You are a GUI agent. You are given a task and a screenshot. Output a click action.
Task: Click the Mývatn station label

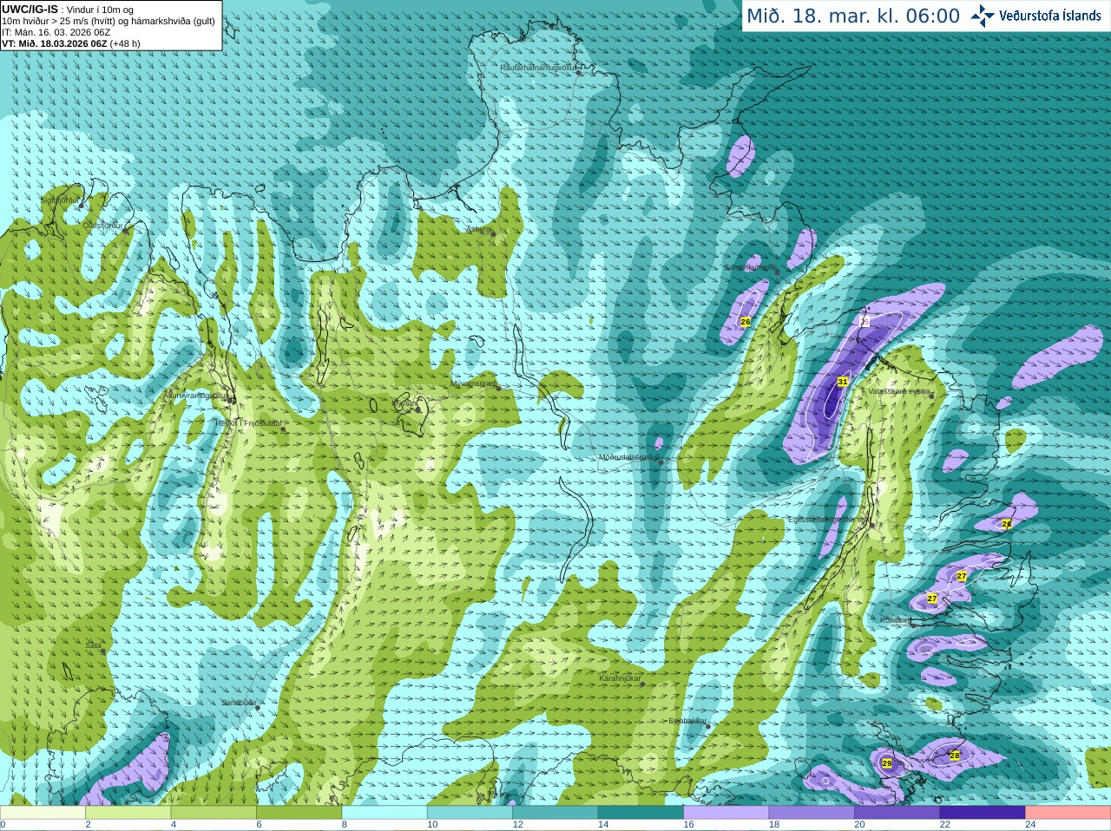click(x=404, y=403)
